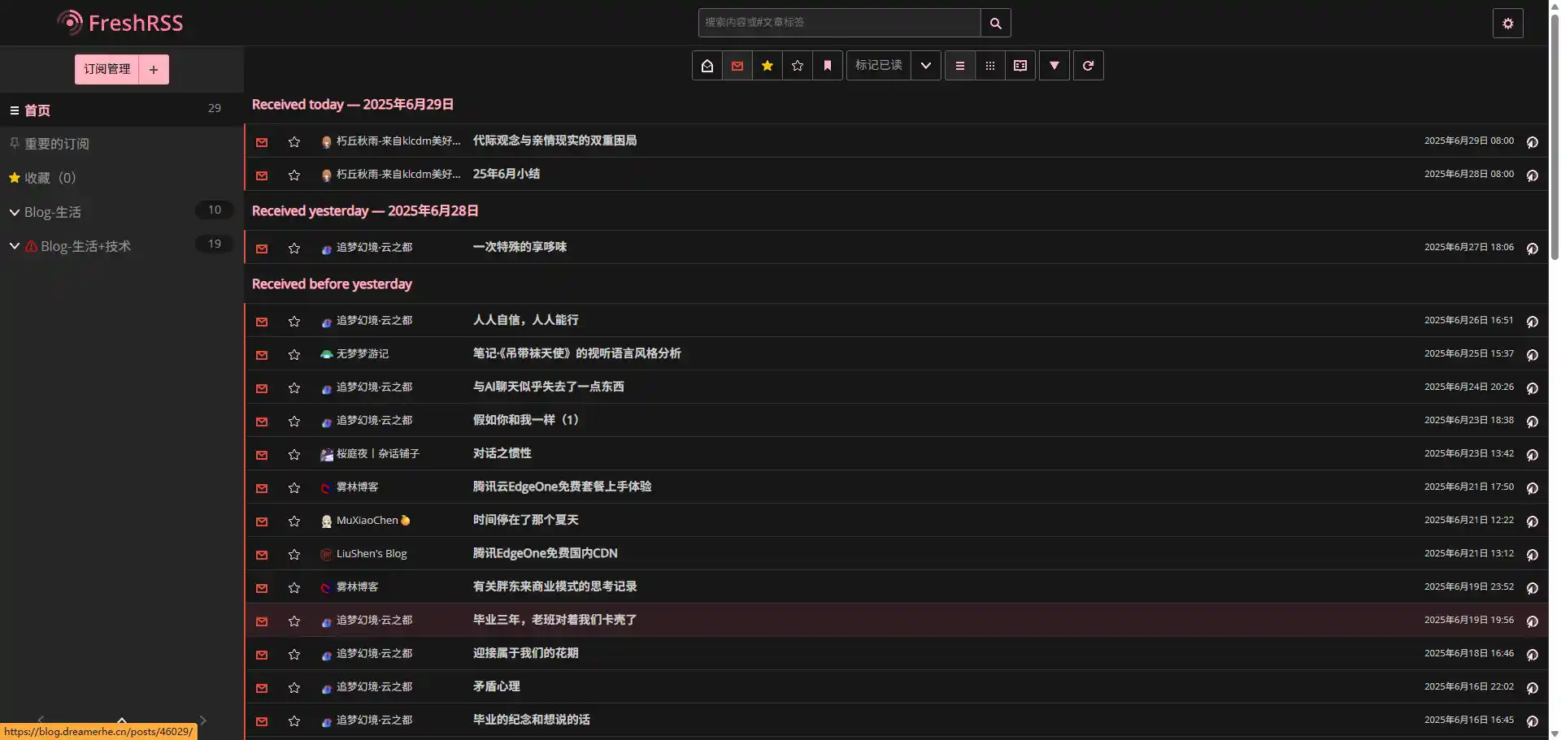Star the article 人人自信，人人能行
This screenshot has width=1561, height=740.
coord(294,322)
